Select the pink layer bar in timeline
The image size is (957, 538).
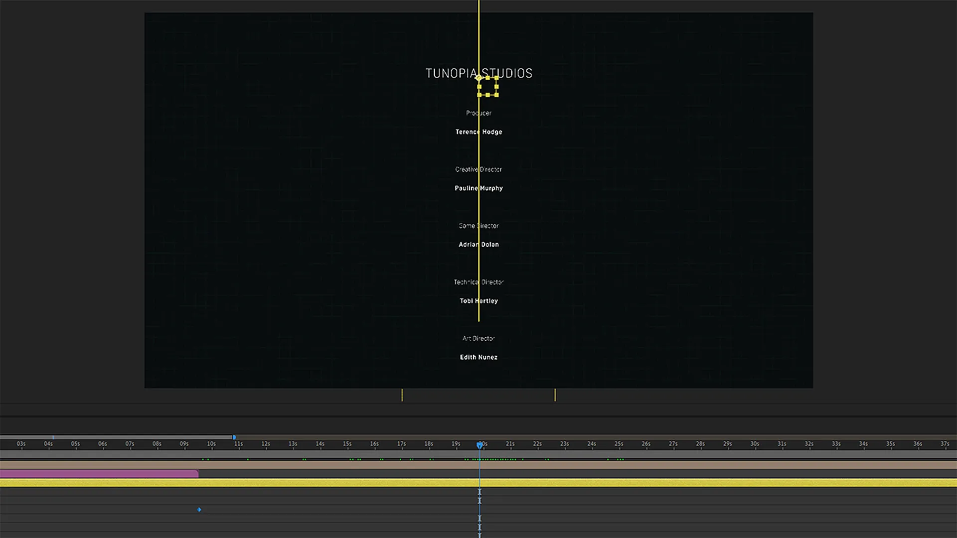tap(99, 474)
